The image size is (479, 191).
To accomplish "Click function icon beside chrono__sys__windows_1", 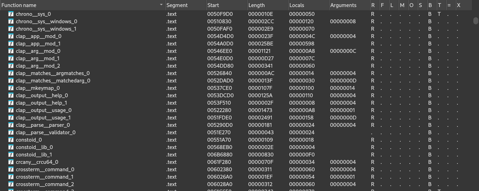I will [x=11, y=29].
